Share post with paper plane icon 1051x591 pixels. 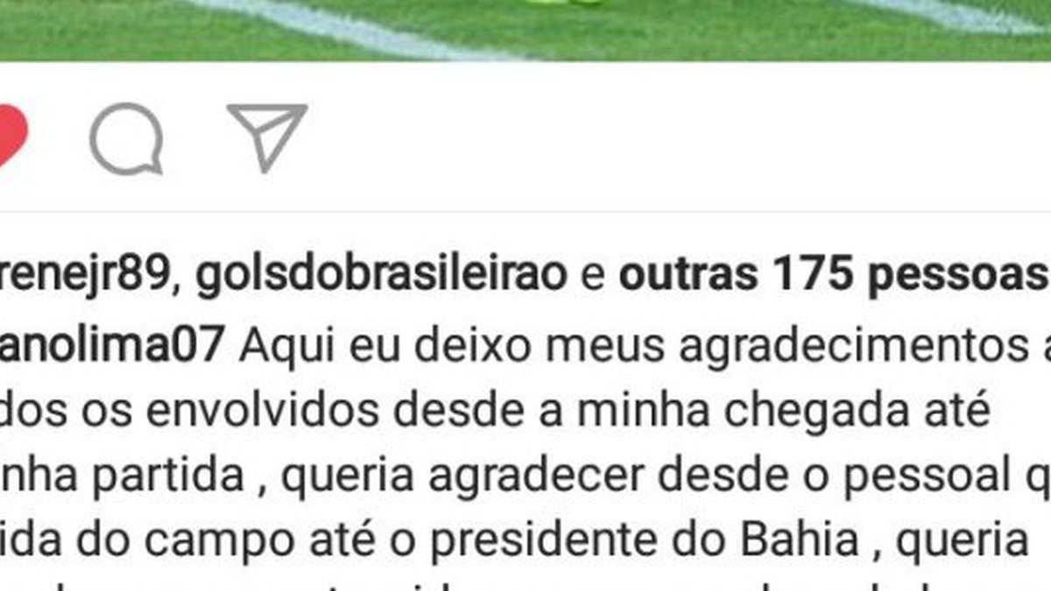click(267, 137)
